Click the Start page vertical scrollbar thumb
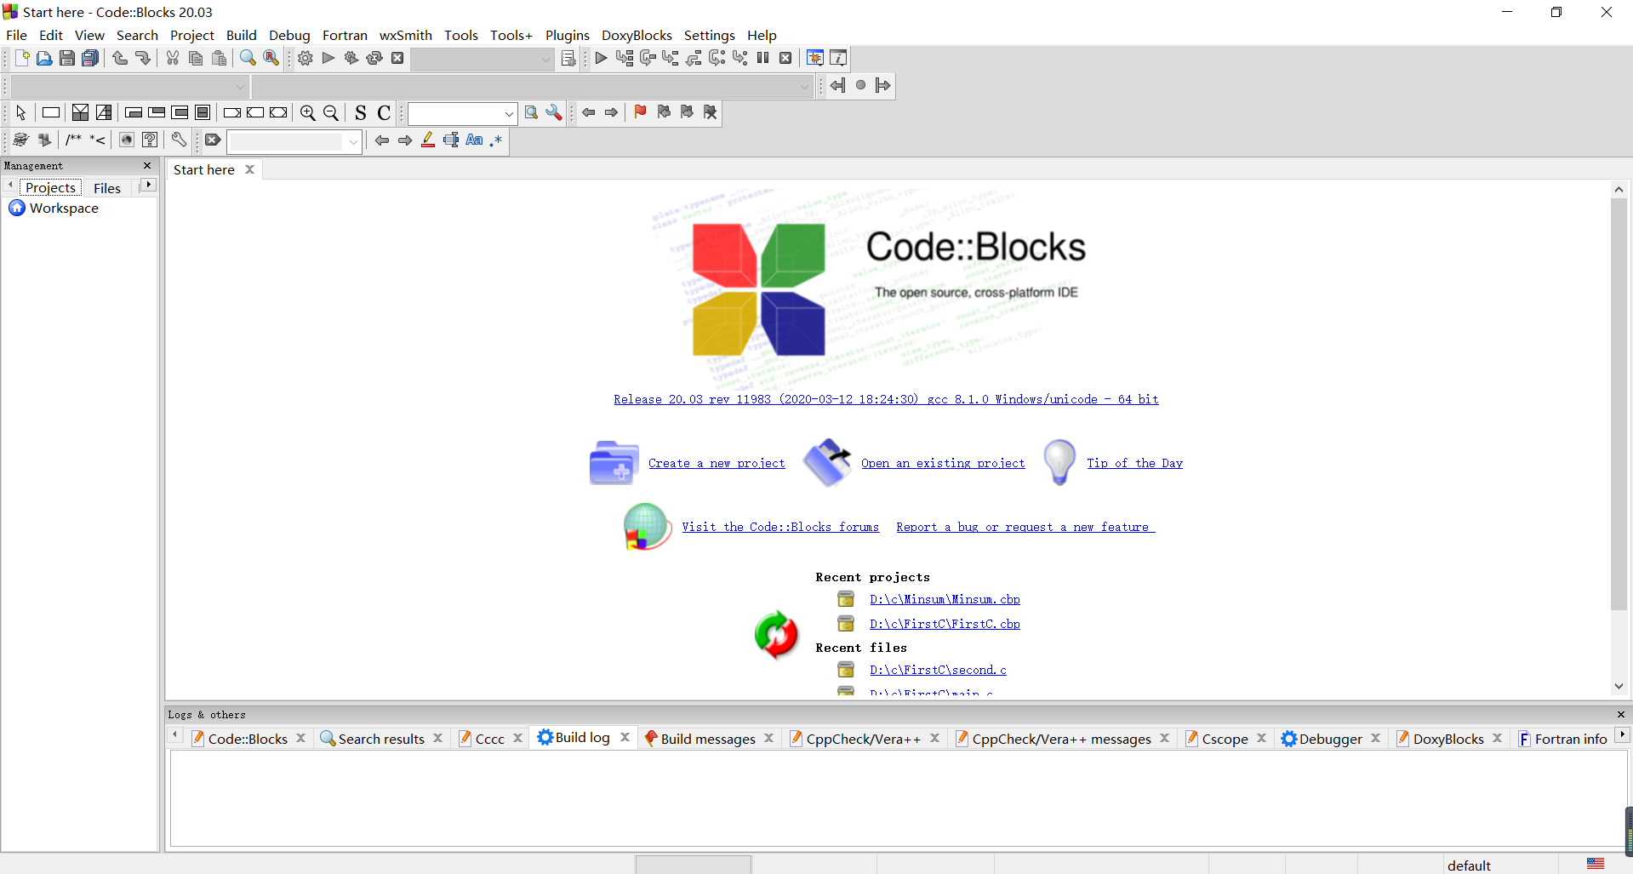The height and width of the screenshot is (874, 1633). pos(1619,404)
